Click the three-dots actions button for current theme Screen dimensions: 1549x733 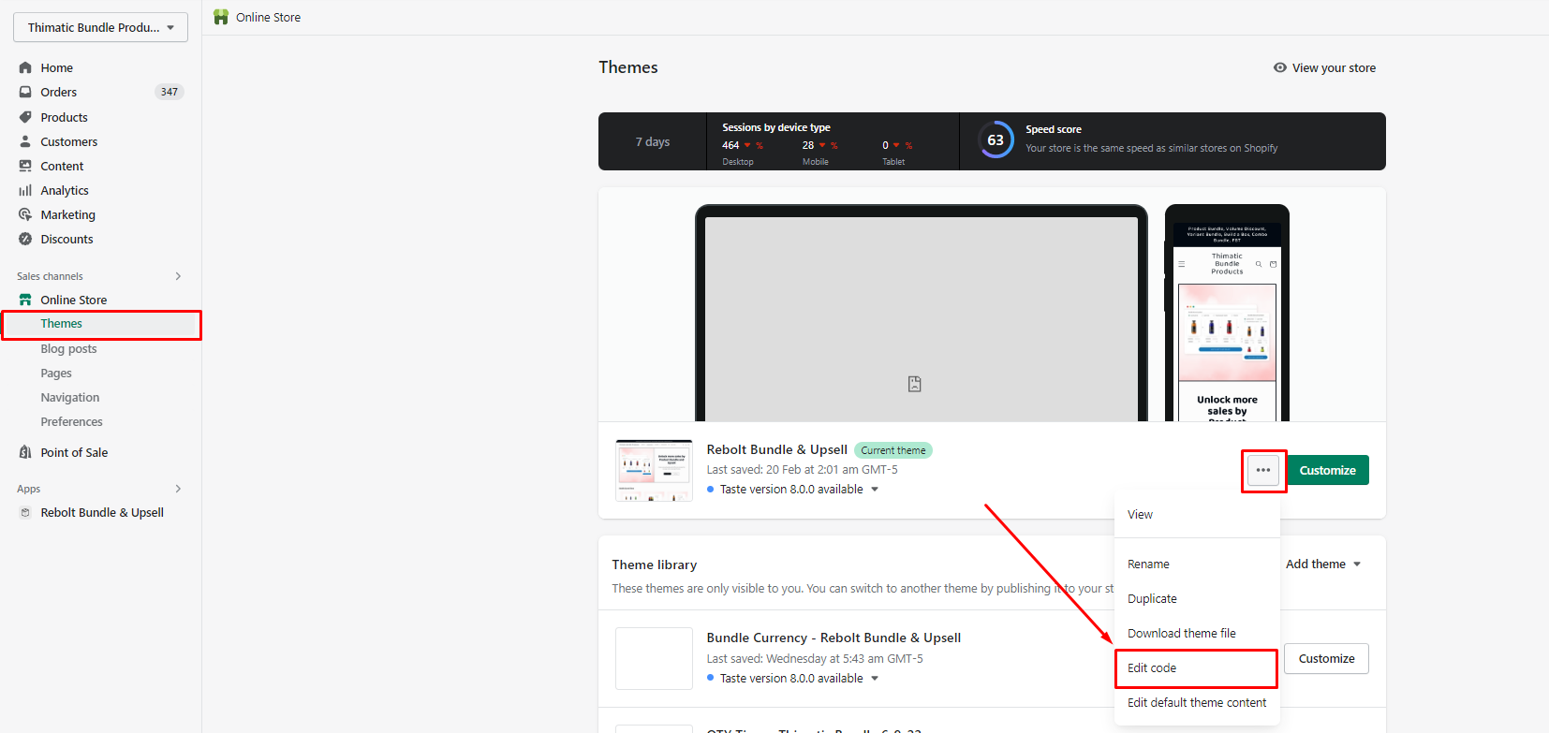tap(1263, 470)
